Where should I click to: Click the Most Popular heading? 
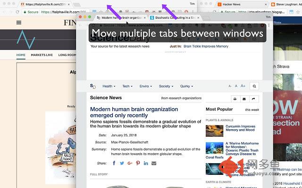pyautogui.click(x=219, y=109)
